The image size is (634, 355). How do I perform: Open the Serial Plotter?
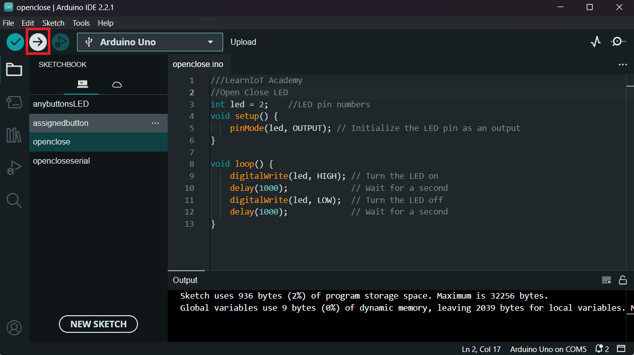pyautogui.click(x=596, y=42)
